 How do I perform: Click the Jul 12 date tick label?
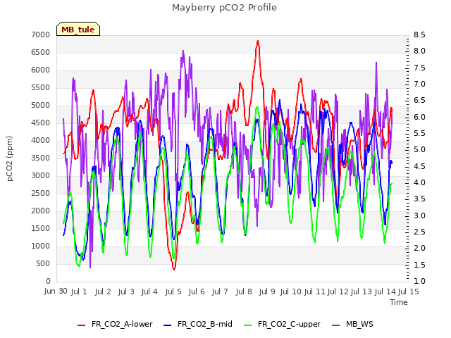point(338,292)
